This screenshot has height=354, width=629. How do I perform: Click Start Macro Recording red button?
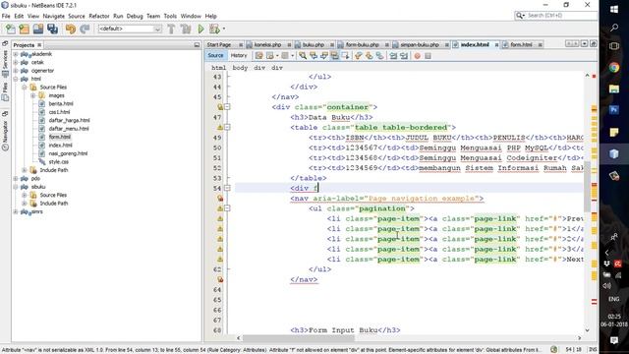pyautogui.click(x=417, y=56)
